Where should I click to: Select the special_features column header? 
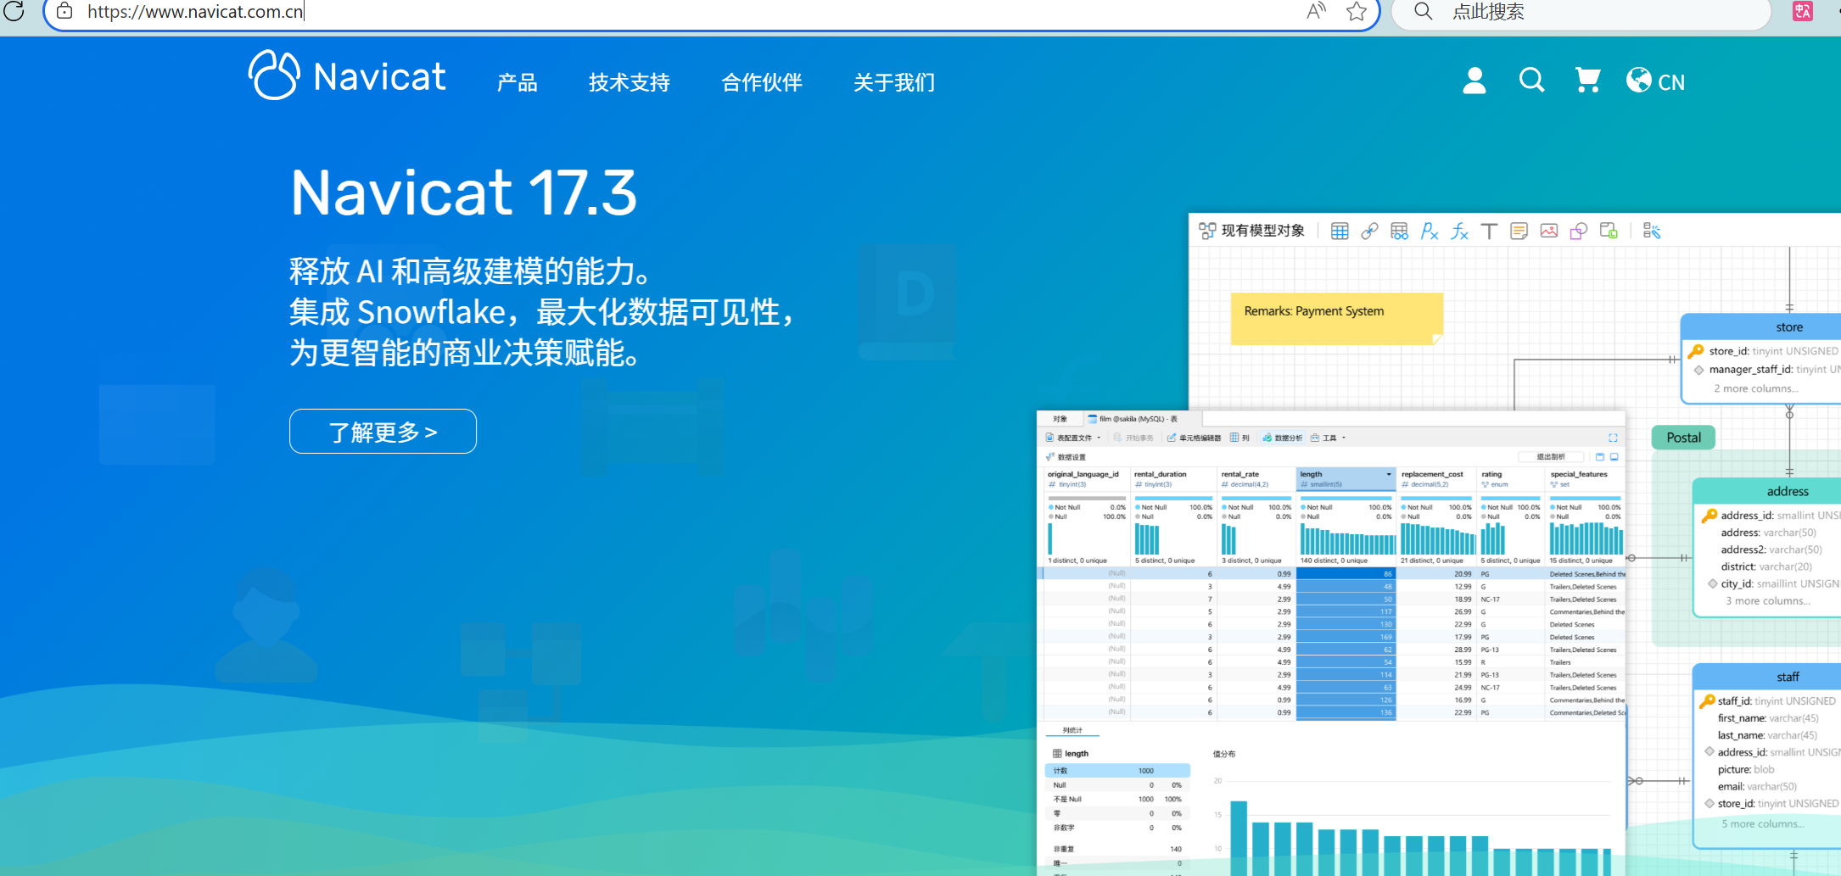[1586, 478]
